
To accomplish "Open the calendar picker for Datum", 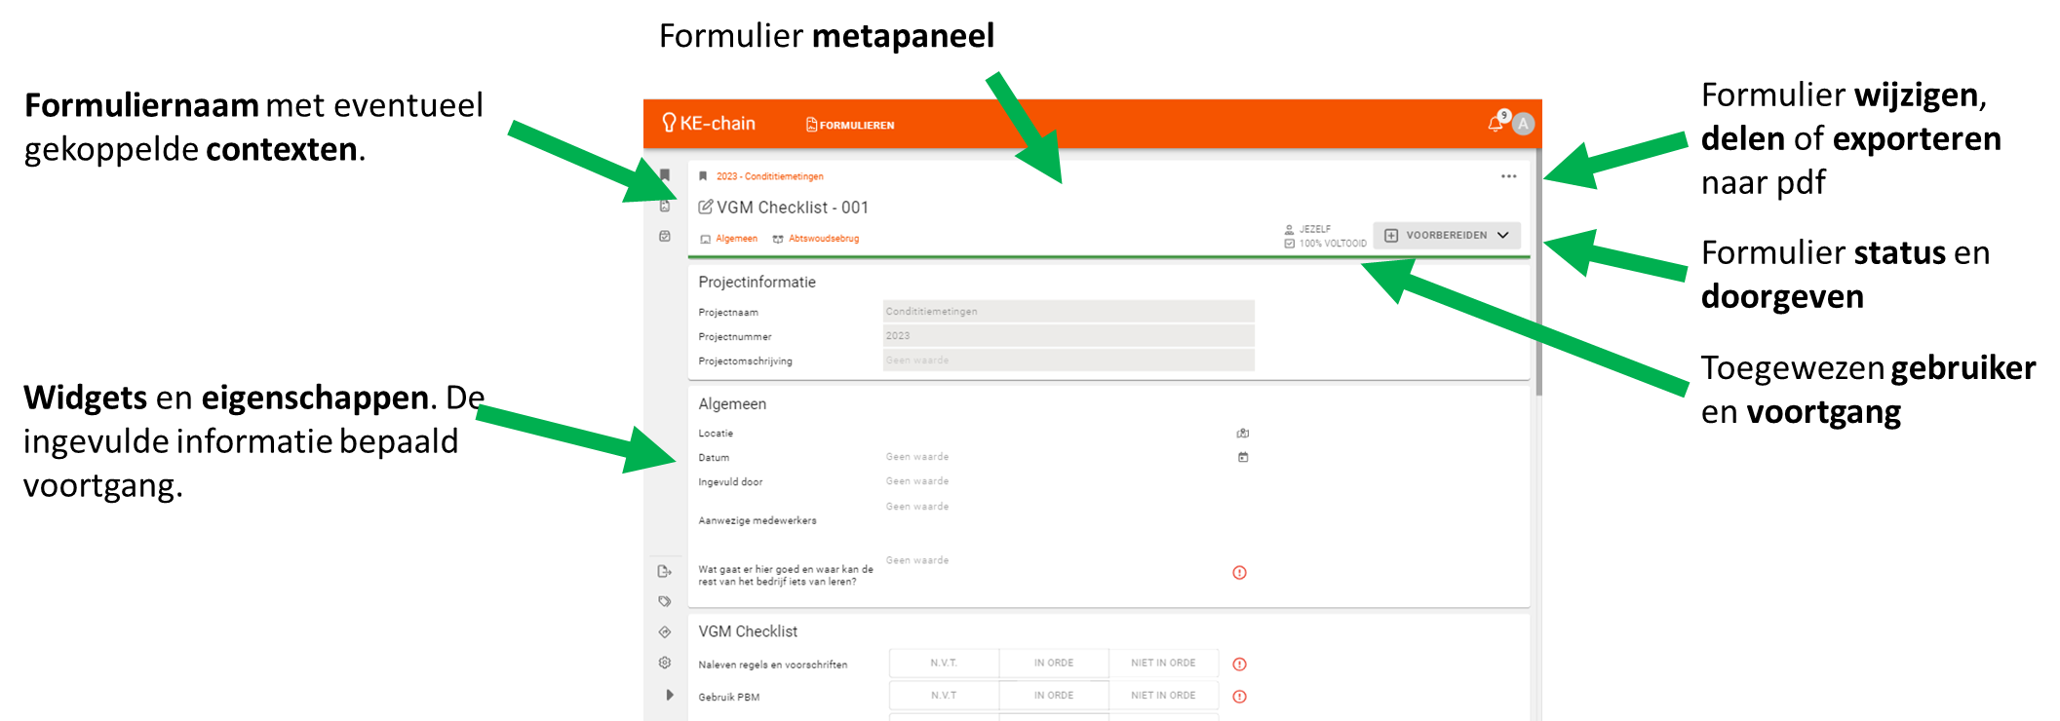I will tap(1242, 457).
